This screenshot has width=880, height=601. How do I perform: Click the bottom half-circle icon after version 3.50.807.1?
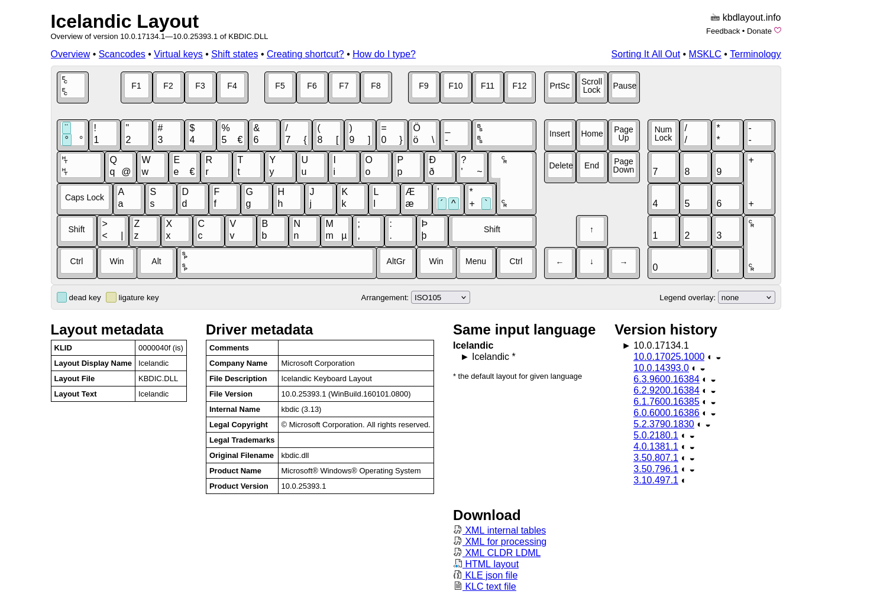(x=692, y=459)
